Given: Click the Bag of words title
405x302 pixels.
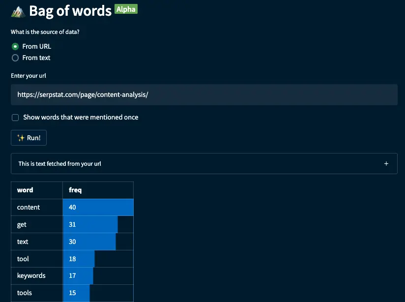Looking at the screenshot, I should point(70,11).
